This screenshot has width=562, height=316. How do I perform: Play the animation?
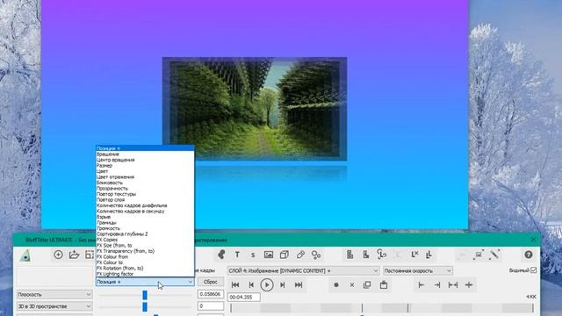tap(267, 284)
